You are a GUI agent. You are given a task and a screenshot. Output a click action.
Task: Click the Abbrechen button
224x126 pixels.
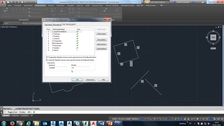[x=90, y=80]
